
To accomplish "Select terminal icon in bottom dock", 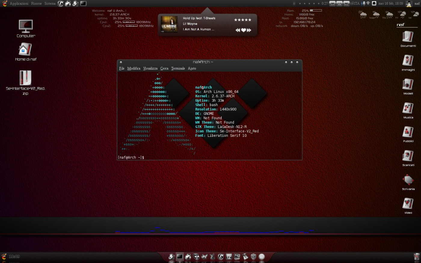I will [180, 257].
